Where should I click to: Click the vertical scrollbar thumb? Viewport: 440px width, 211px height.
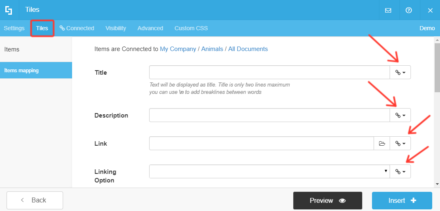(437, 67)
